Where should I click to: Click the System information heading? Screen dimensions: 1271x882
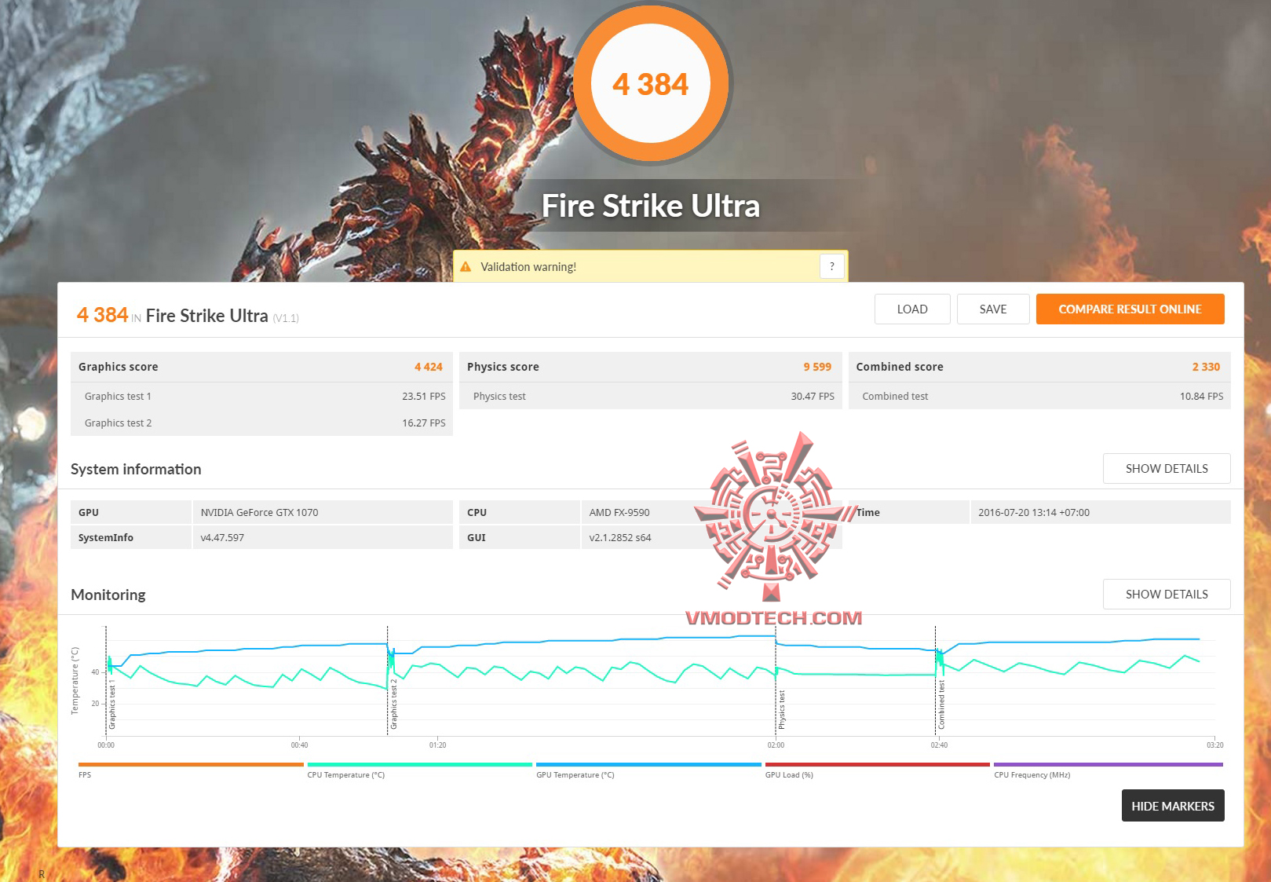click(136, 469)
